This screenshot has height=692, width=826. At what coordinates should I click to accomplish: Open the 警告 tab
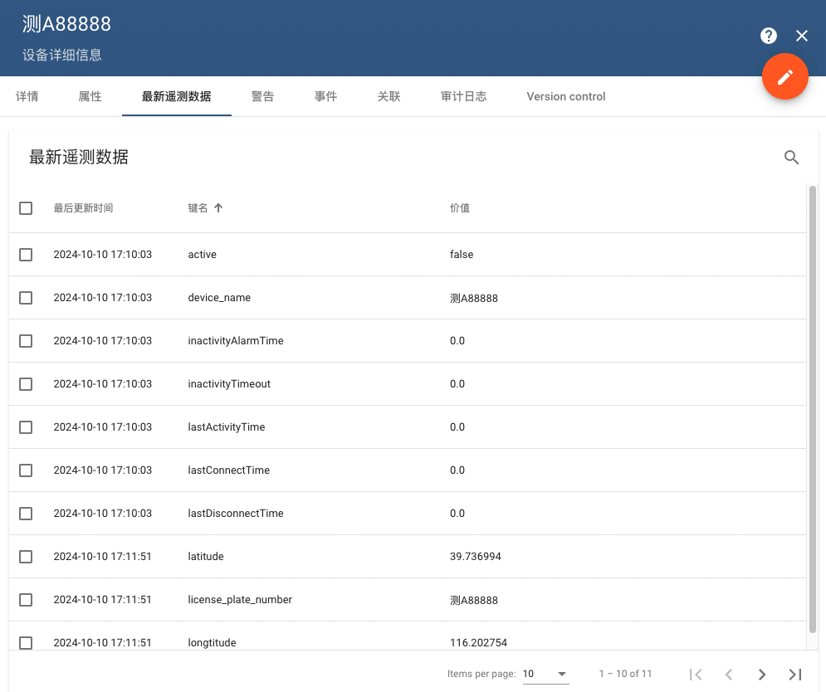[262, 96]
